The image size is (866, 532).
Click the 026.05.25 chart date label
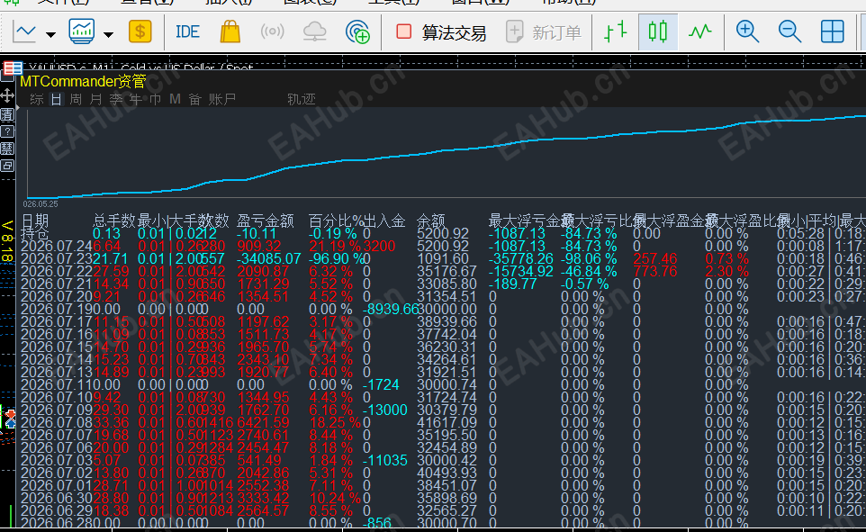click(x=41, y=204)
